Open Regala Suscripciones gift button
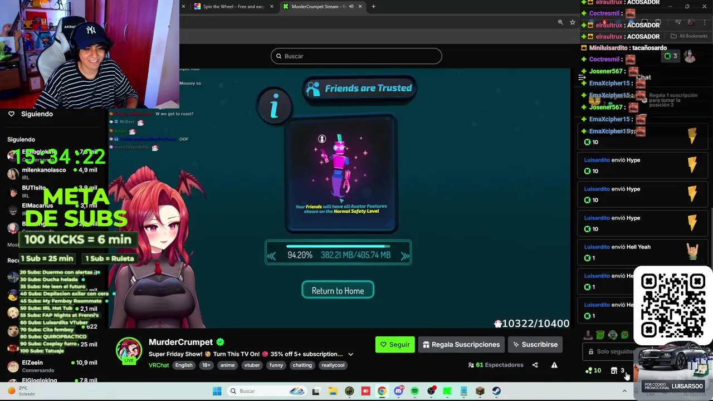 [461, 345]
